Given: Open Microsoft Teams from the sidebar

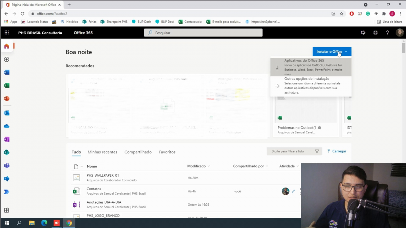Looking at the screenshot, I should pyautogui.click(x=6, y=166).
